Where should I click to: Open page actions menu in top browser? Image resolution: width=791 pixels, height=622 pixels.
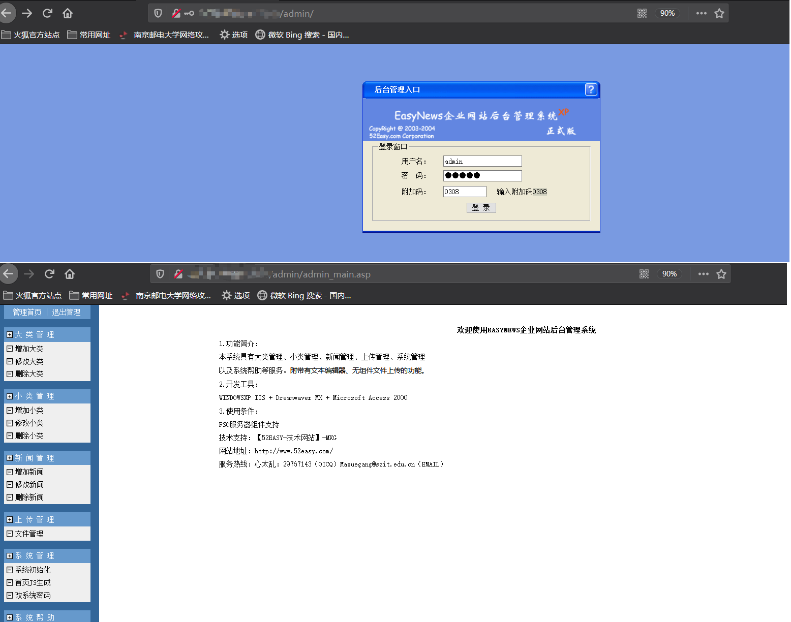pyautogui.click(x=702, y=13)
